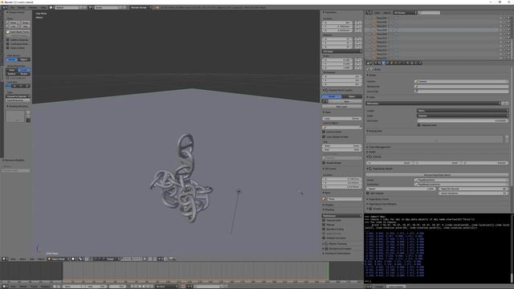Click the Info header editor type icon
This screenshot has height=289, width=514.
5,7
